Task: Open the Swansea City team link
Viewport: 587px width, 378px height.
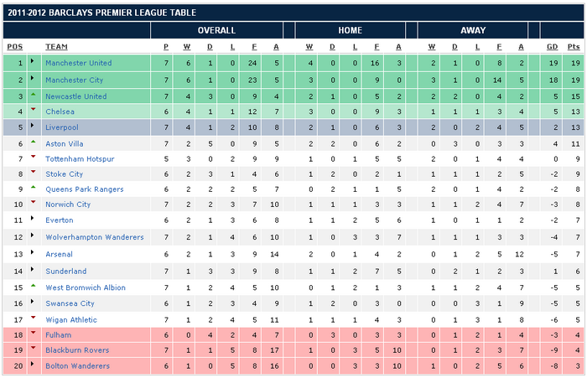Action: (x=70, y=303)
